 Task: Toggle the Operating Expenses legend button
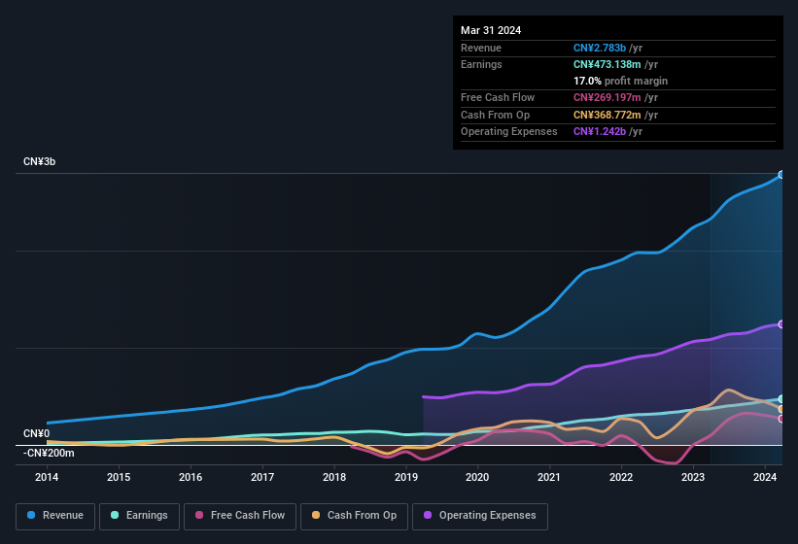(x=480, y=517)
